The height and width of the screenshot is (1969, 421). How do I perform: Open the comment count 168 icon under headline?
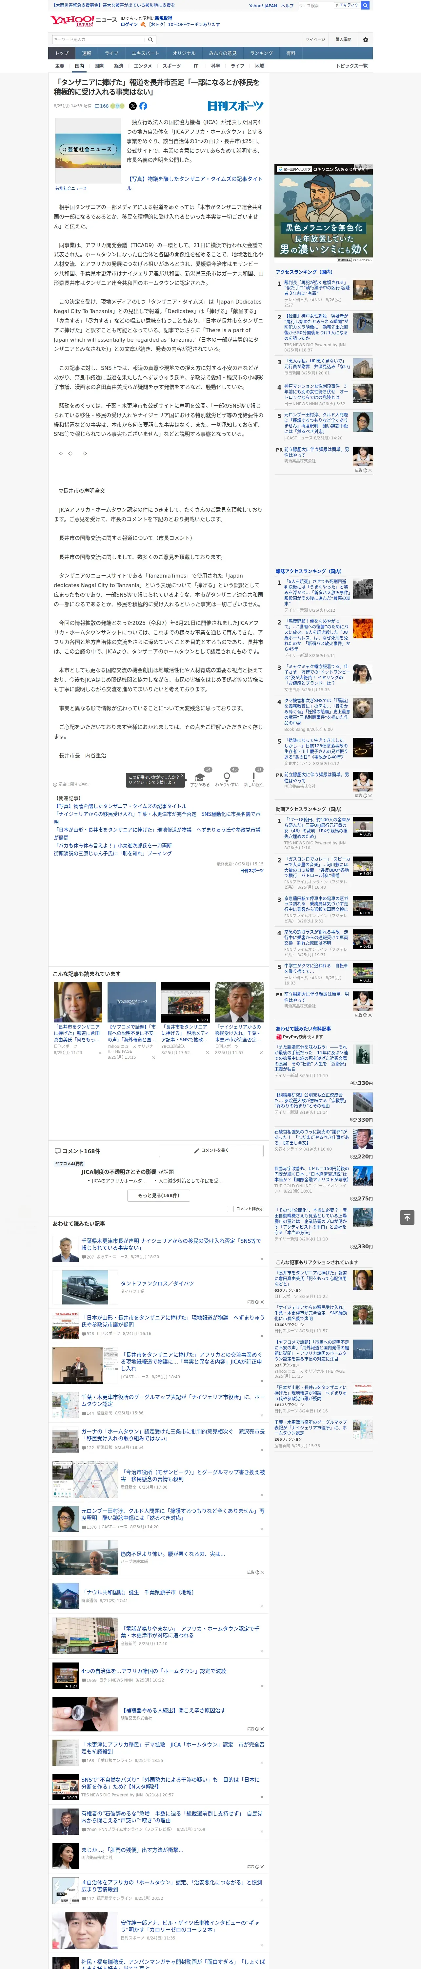(x=102, y=106)
